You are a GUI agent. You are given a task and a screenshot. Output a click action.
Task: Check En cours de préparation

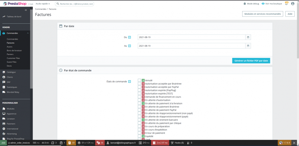coord(139,126)
